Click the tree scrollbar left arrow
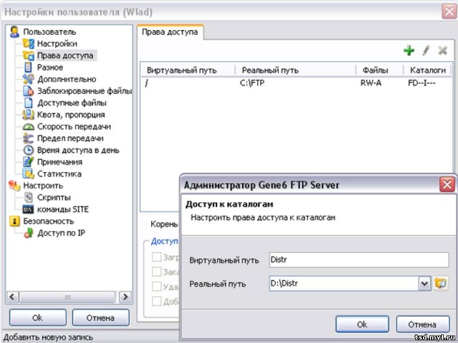458x343 pixels. pyautogui.click(x=12, y=297)
